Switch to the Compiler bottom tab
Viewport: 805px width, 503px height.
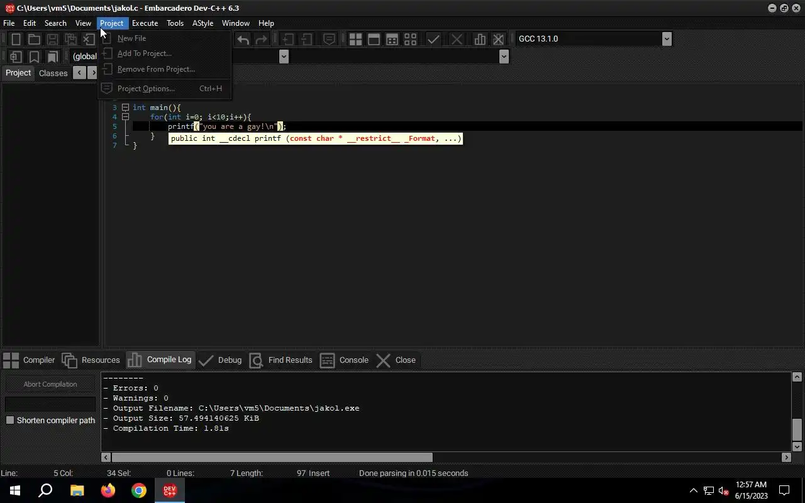pos(29,360)
